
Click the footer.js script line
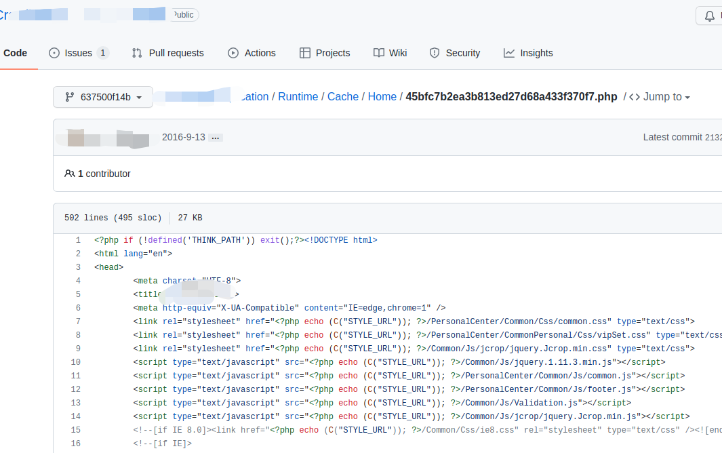[x=409, y=389]
